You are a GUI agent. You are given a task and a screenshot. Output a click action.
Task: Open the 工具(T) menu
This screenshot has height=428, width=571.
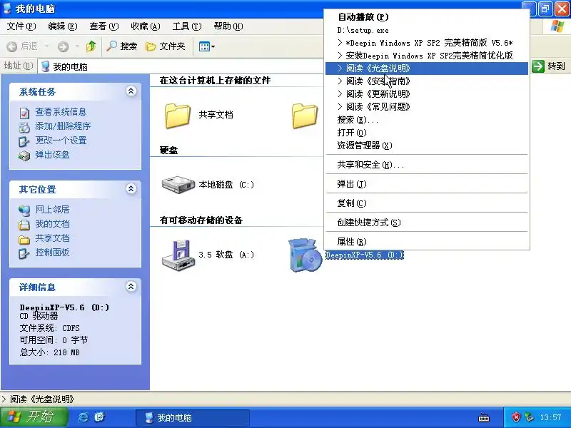tap(187, 26)
